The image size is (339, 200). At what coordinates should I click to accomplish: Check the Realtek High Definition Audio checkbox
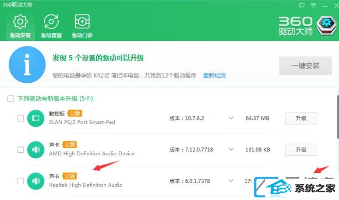(21, 181)
